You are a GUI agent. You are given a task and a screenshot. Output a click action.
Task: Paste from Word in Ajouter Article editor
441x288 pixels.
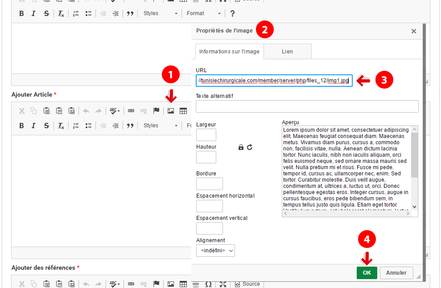(72, 111)
